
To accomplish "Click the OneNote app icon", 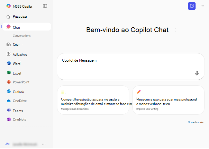I will pyautogui.click(x=9, y=119).
